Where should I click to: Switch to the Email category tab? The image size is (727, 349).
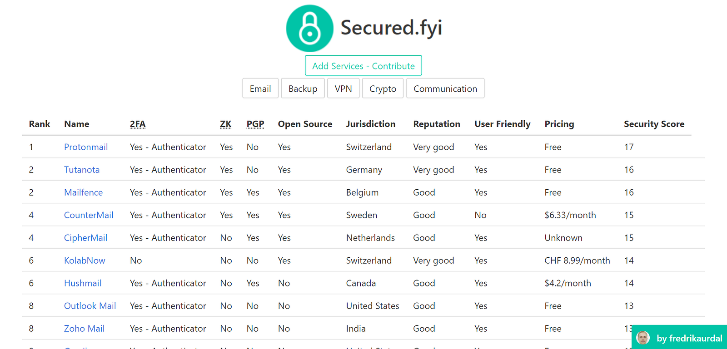(x=260, y=88)
